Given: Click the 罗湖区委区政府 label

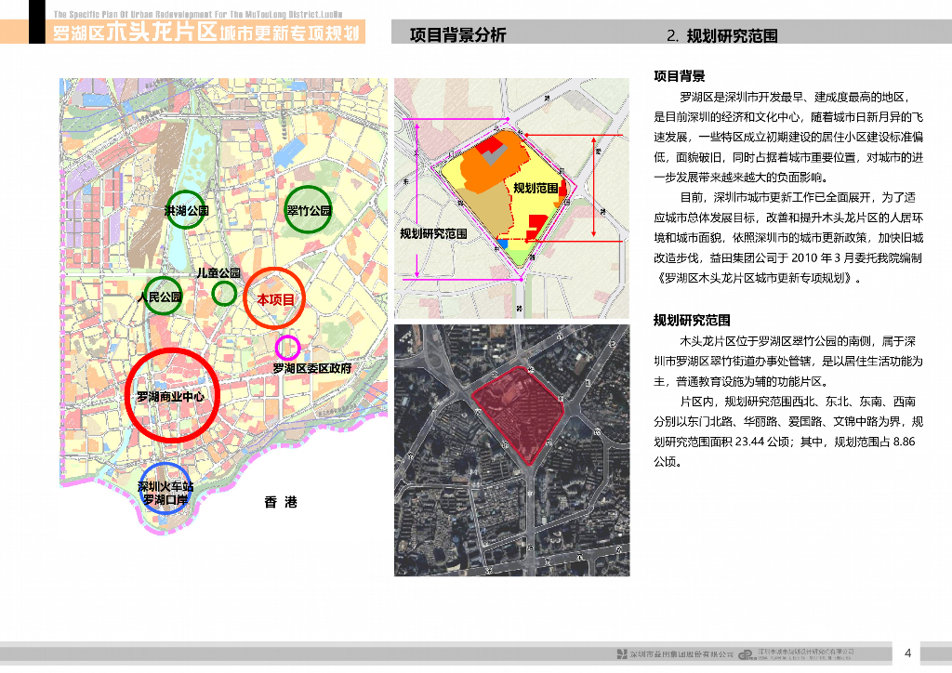Looking at the screenshot, I should point(312,368).
